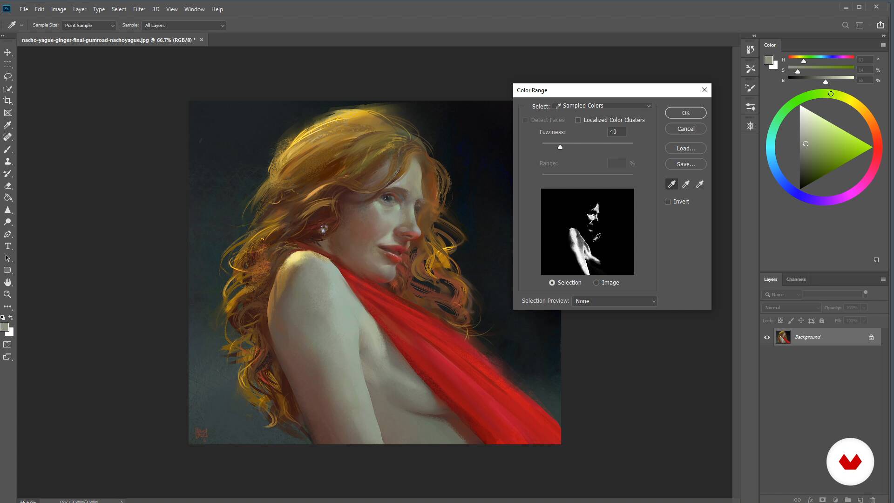Close the Color Range dialog
Viewport: 894px width, 503px height.
click(704, 90)
